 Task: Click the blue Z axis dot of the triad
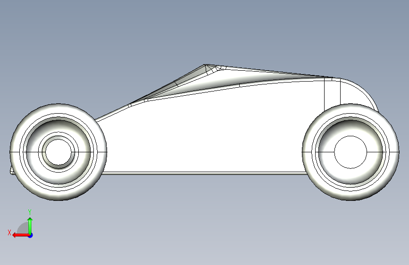[31, 235]
